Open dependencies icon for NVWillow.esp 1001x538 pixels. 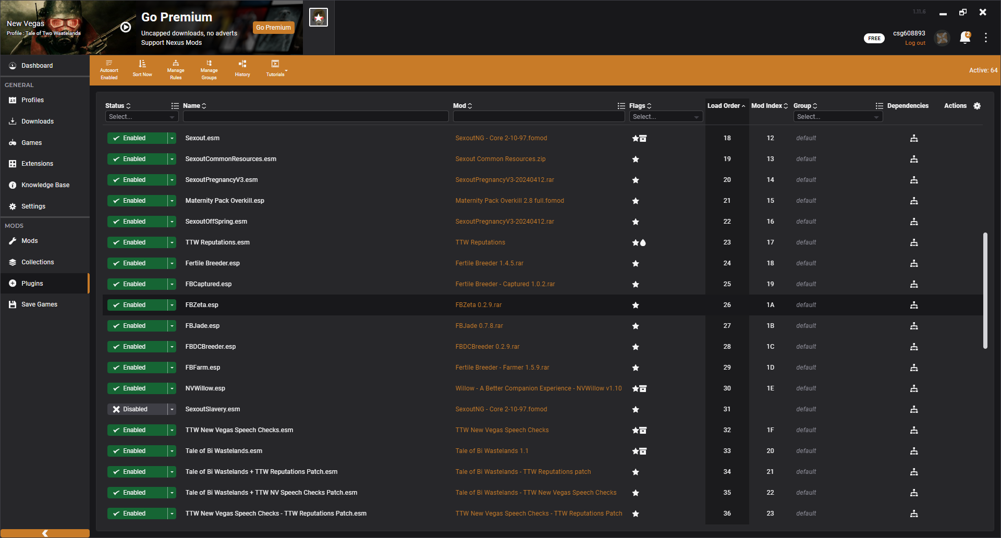point(914,388)
